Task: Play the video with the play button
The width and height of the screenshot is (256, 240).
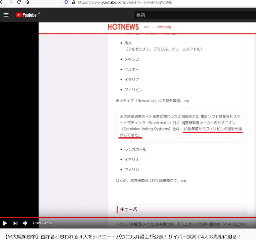Action: pos(5,223)
